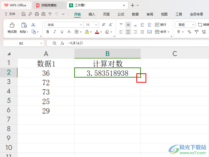Switch to the Page (页面) tab
This screenshot has height=157, width=209.
tap(106, 14)
